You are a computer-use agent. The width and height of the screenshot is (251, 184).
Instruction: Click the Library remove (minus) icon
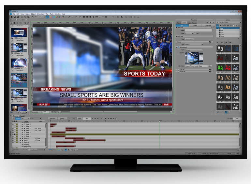click(x=230, y=42)
